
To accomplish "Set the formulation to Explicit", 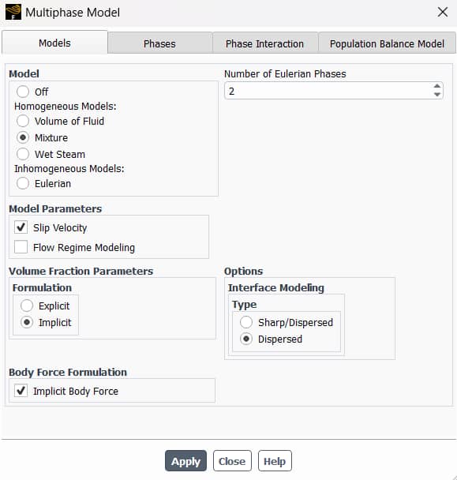I will (27, 306).
